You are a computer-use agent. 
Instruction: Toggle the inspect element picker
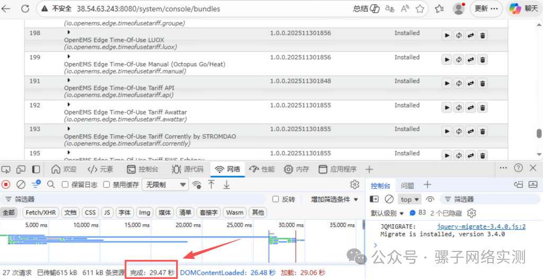click(x=6, y=170)
